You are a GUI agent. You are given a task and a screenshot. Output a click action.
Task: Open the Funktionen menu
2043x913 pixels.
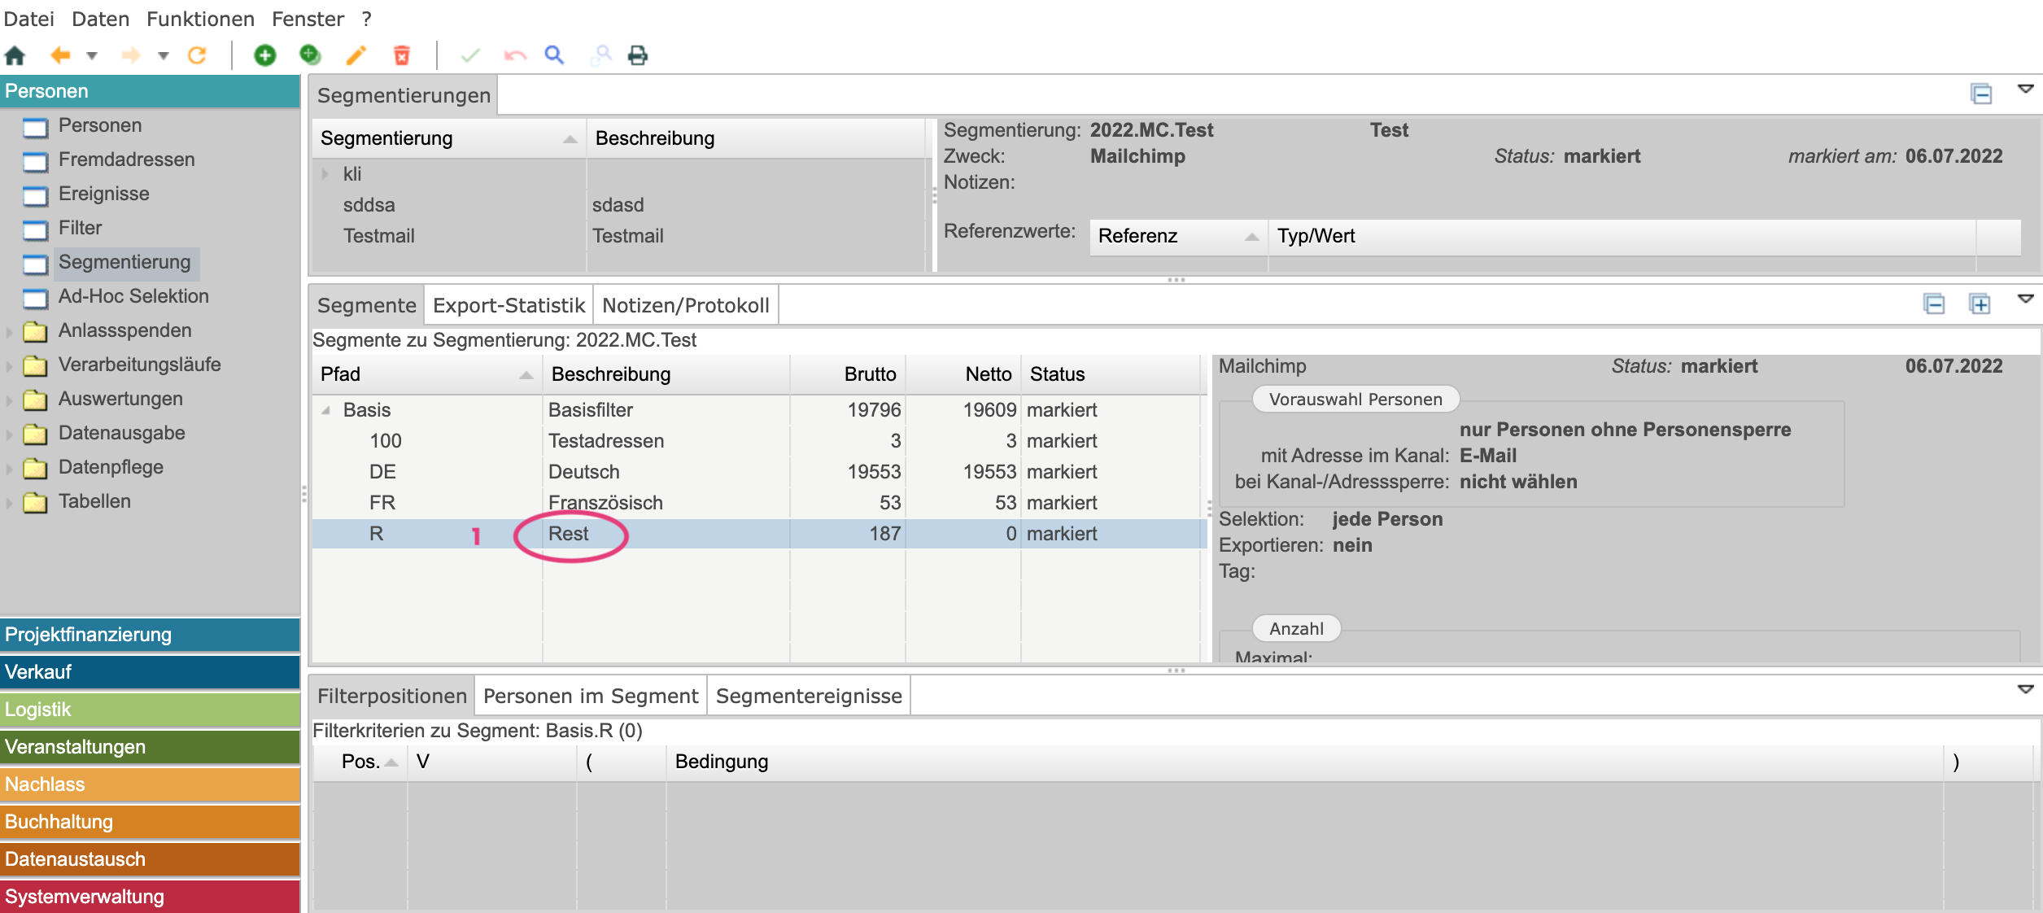200,19
